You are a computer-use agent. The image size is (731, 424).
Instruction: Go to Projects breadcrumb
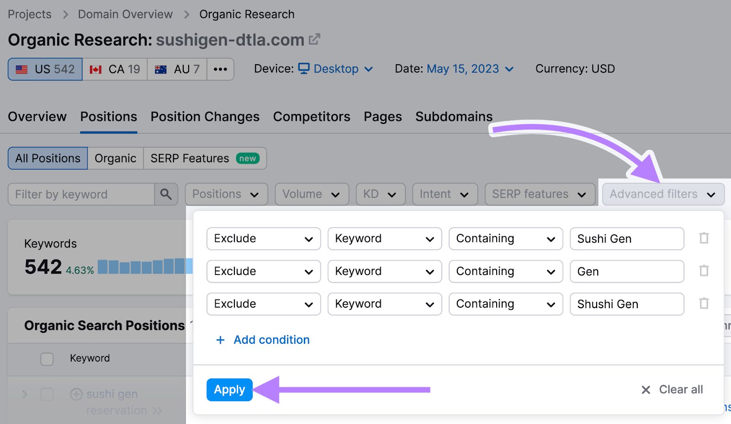point(30,14)
